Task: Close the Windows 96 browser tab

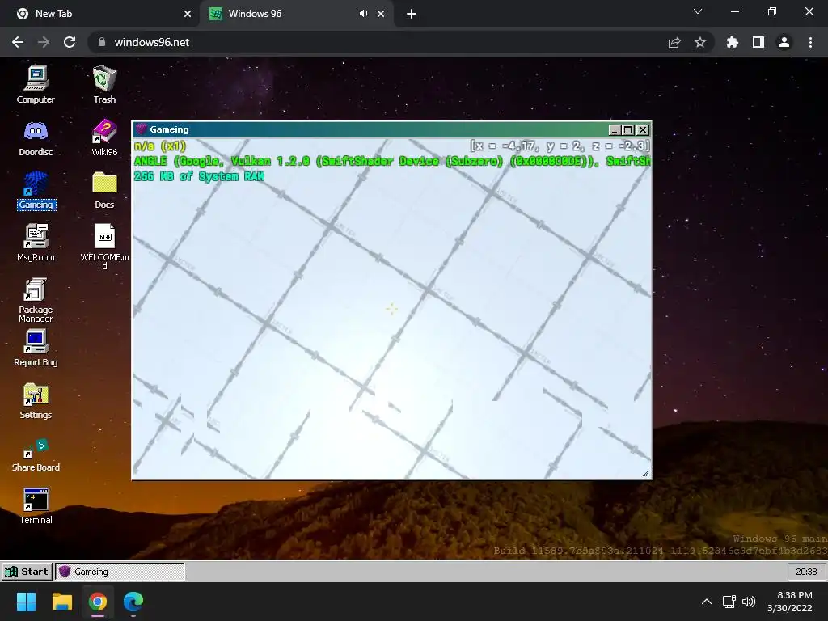Action: (x=381, y=15)
